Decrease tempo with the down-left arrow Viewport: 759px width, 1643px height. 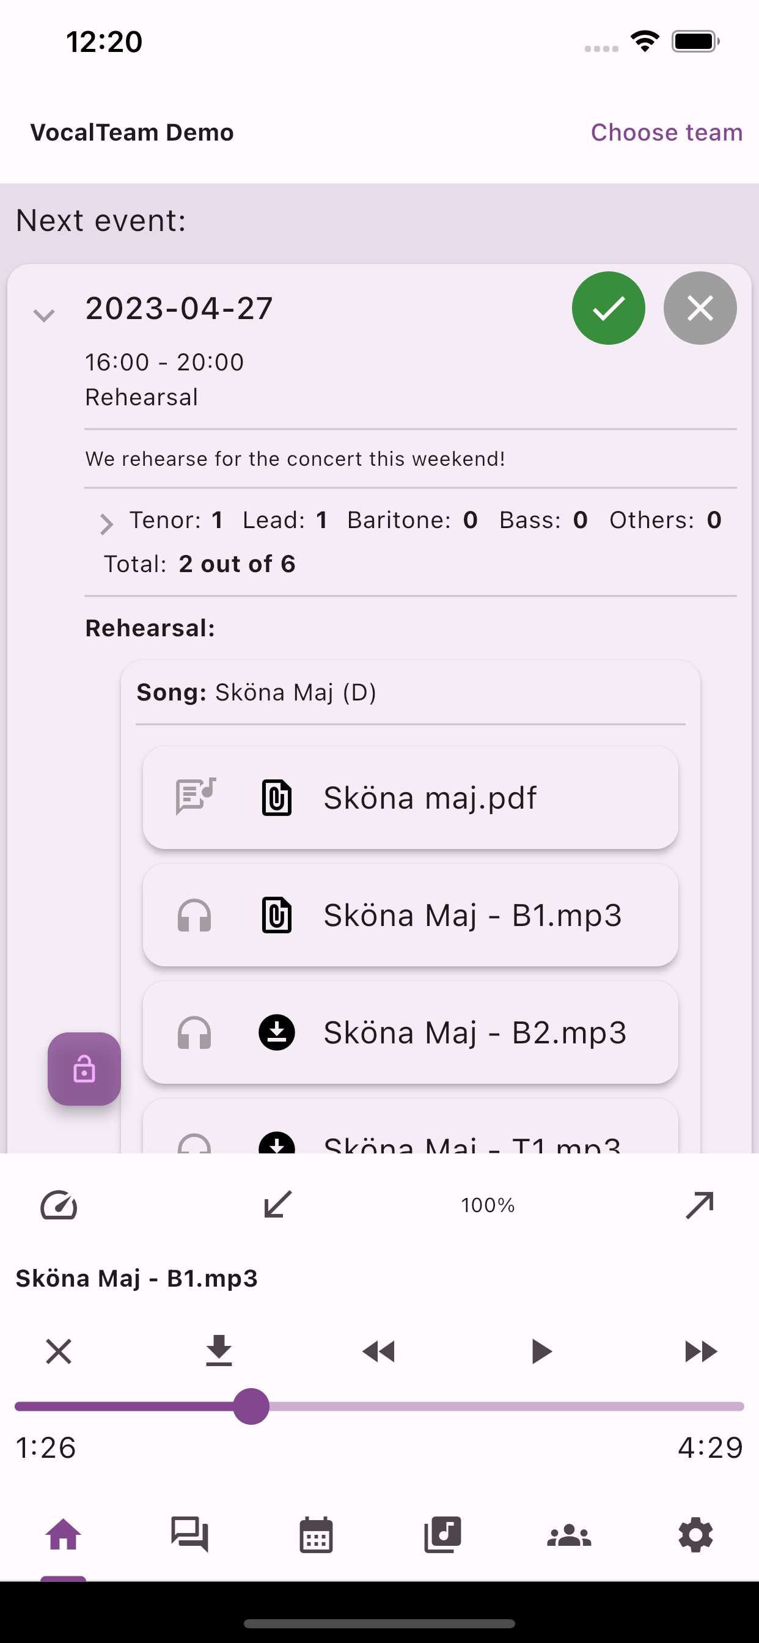pos(278,1204)
